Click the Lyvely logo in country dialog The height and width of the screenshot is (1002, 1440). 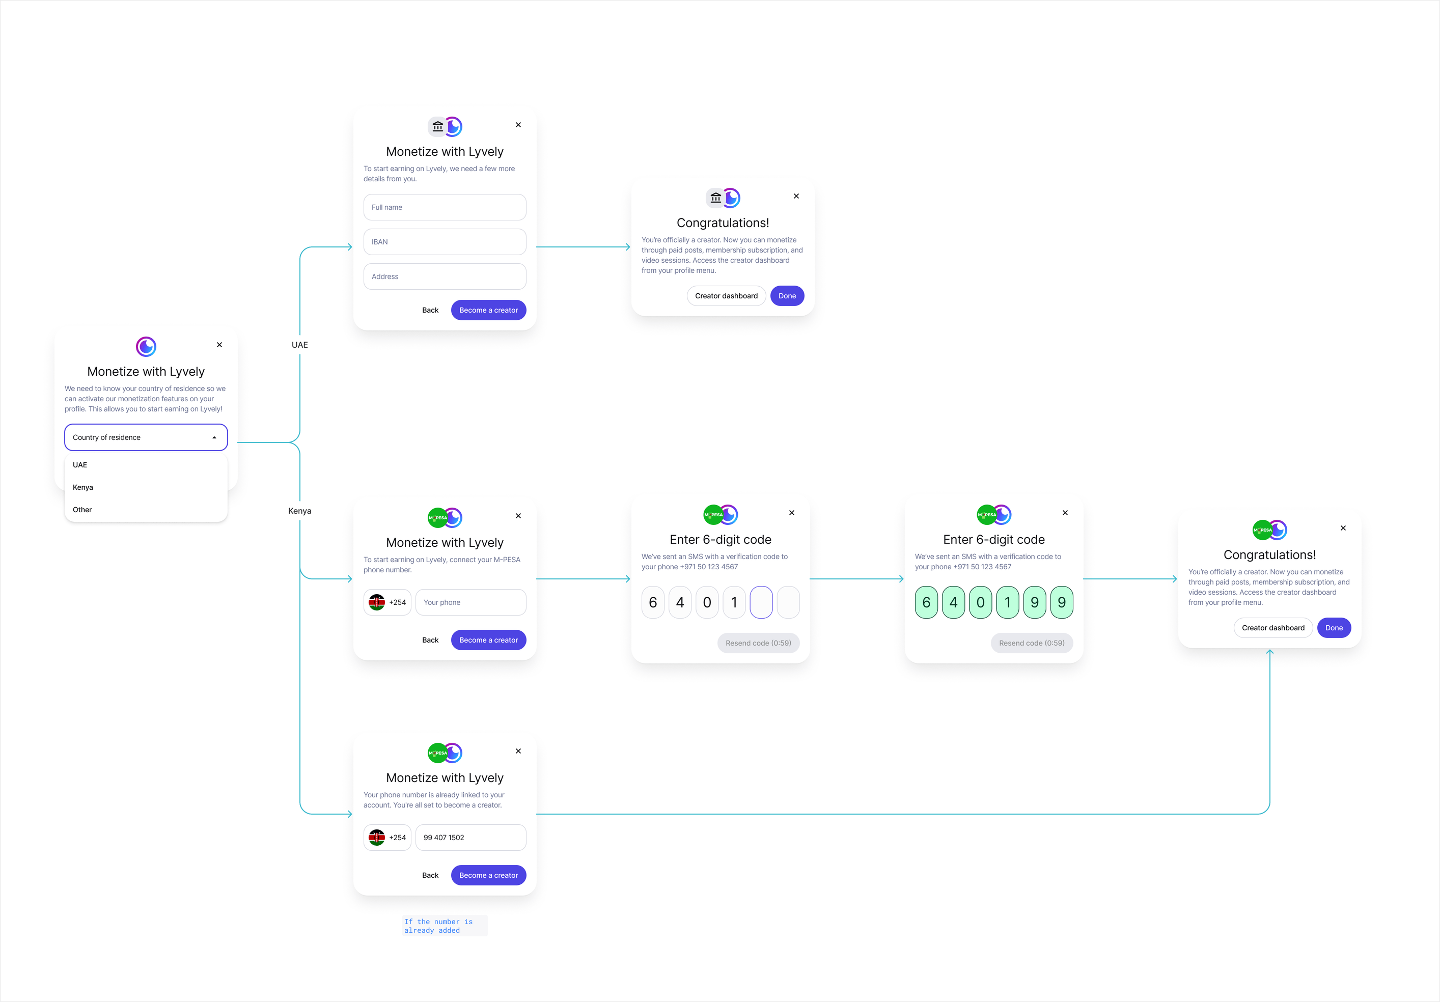[x=146, y=346]
